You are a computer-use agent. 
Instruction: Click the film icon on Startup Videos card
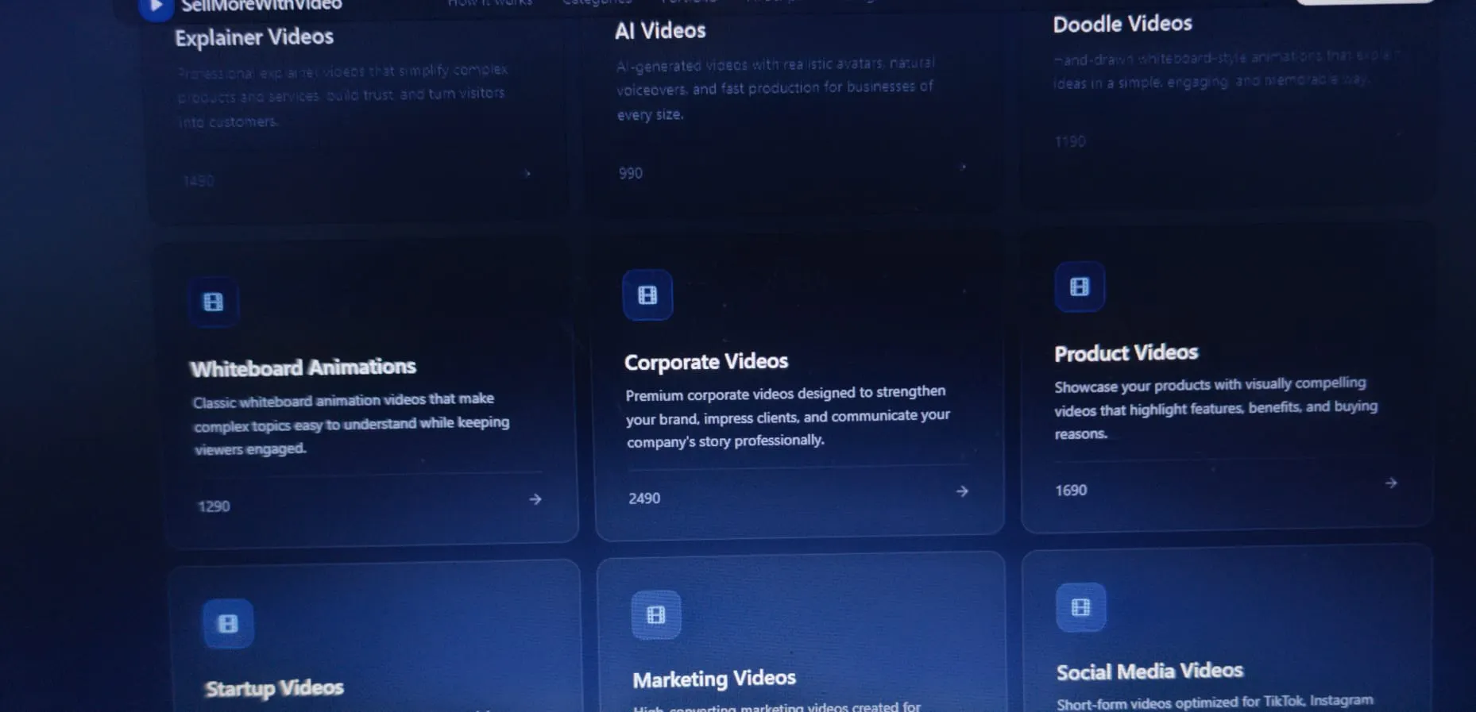coord(228,624)
